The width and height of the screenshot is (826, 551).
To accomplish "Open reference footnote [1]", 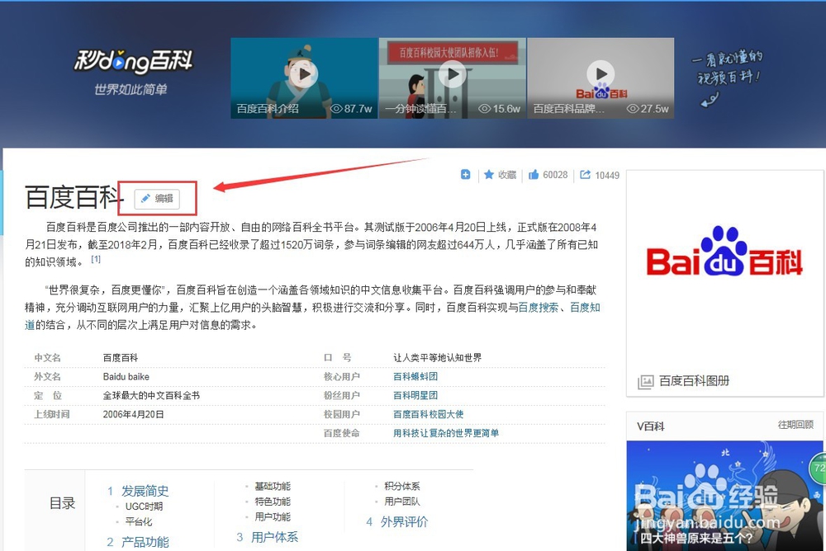I will click(x=95, y=259).
